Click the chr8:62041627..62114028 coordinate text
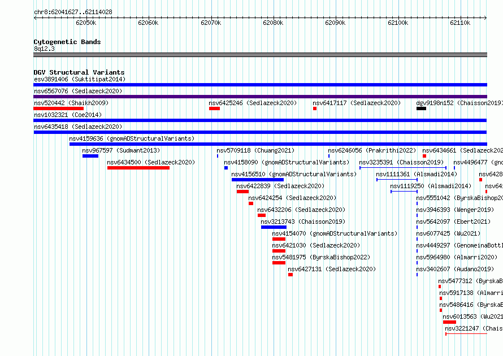This screenshot has width=503, height=356. click(73, 12)
